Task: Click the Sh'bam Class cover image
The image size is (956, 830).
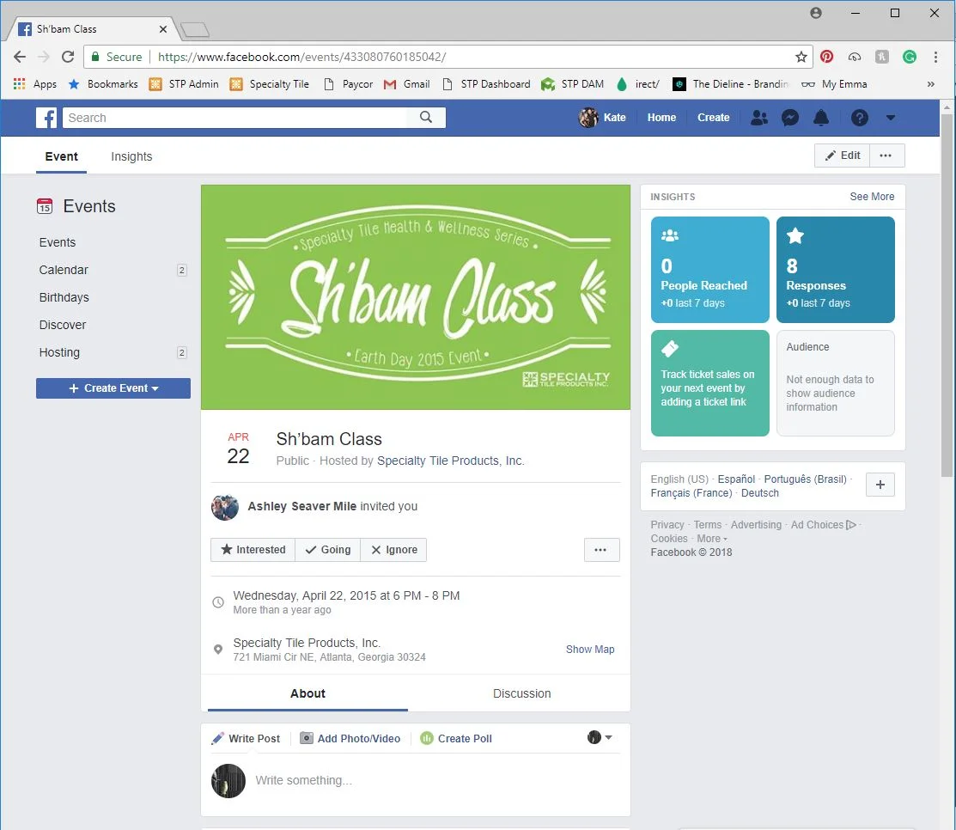Action: 416,297
